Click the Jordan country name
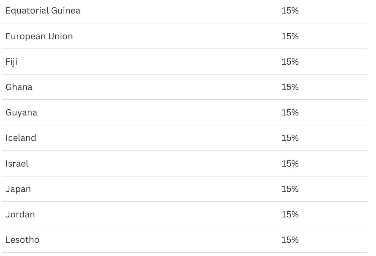 click(x=20, y=214)
